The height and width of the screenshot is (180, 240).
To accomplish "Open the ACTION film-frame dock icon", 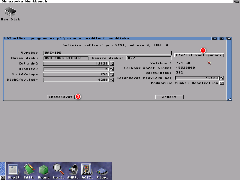I will pyautogui.click(x=87, y=170).
